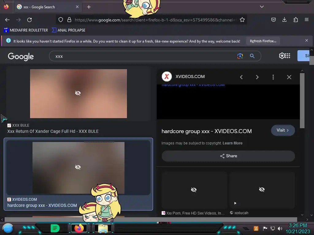Open the network tray icon
Screen dimensions: 314x235
pyautogui.click(x=273, y=228)
